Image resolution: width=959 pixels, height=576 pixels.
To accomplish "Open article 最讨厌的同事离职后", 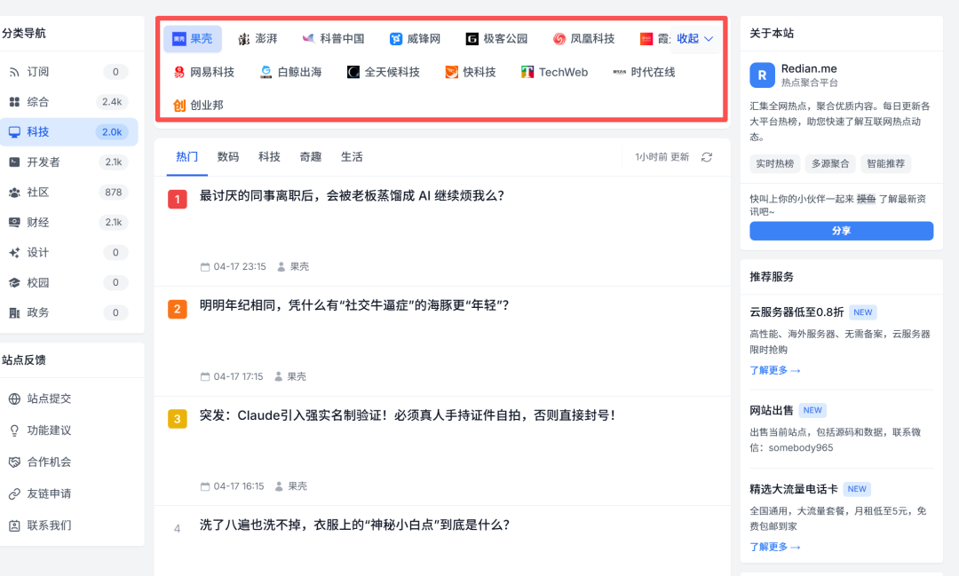I will (352, 196).
